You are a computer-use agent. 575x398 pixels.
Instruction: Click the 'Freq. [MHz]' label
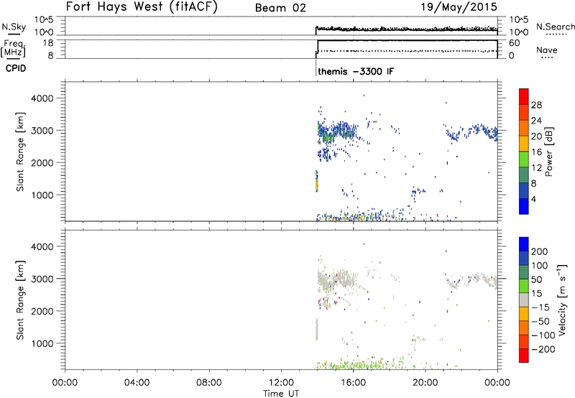pyautogui.click(x=14, y=48)
